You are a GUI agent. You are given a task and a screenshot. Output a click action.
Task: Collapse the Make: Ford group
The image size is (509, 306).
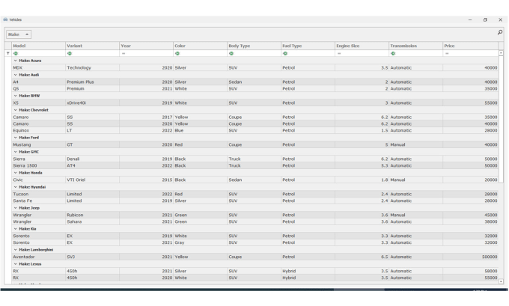click(x=15, y=138)
